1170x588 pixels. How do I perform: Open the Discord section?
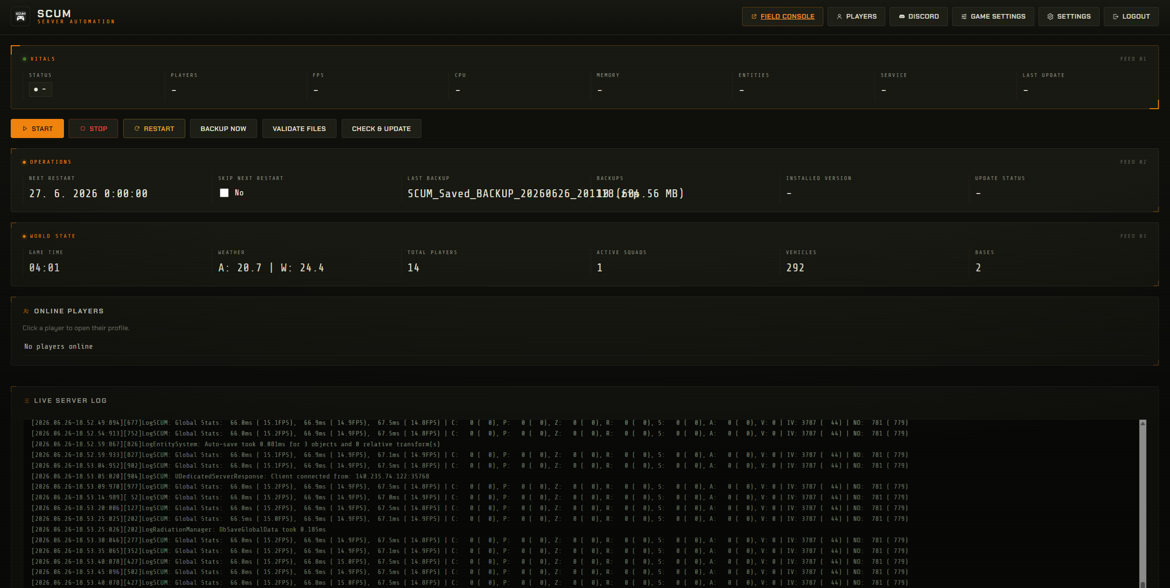918,16
